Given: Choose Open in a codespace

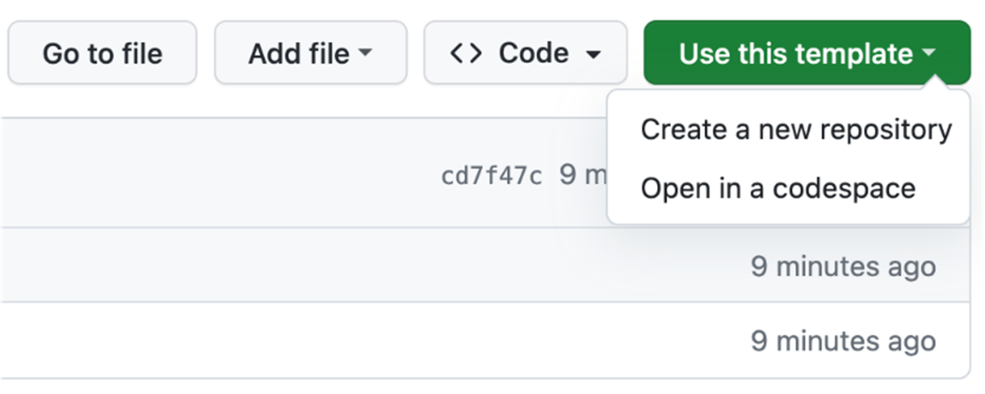Looking at the screenshot, I should pos(778,189).
